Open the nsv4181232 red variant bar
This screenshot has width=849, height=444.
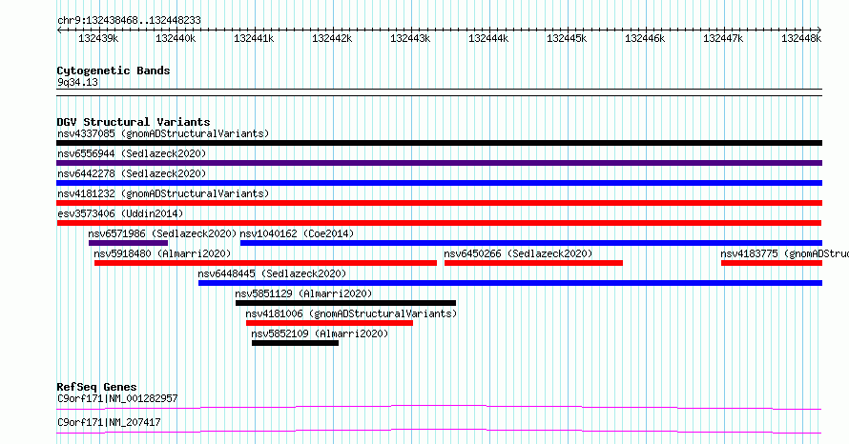pyautogui.click(x=439, y=203)
